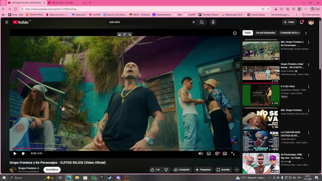Open options for K.O (En Vivo)
The image size is (322, 181).
[309, 87]
